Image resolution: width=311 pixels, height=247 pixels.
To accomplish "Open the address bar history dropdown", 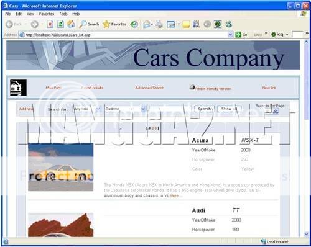I will [230, 35].
